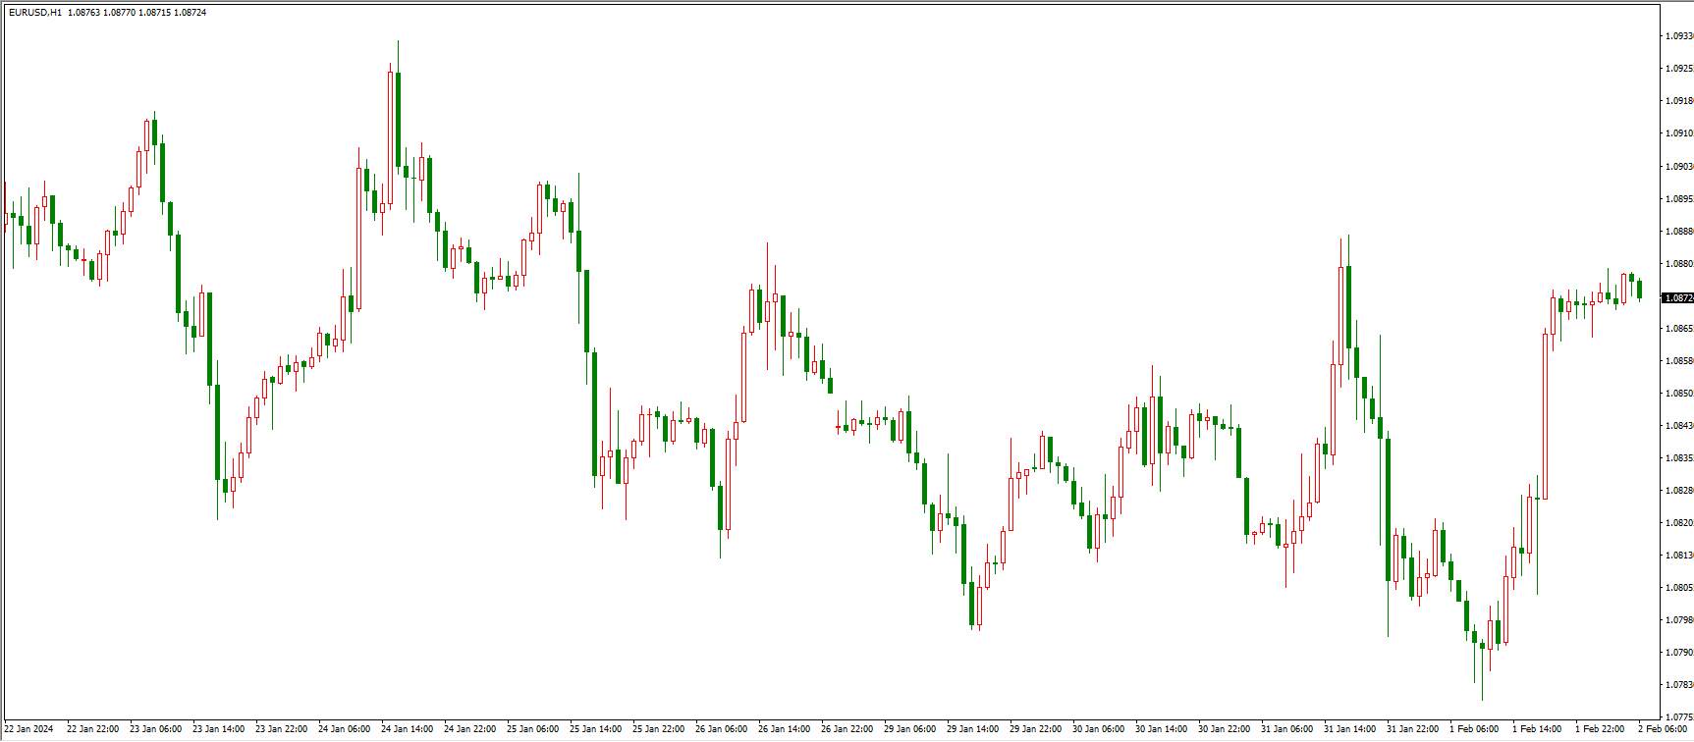Click the 1 Feb 06:00 time label
Screen dimensions: 1694x742
pyautogui.click(x=1474, y=728)
